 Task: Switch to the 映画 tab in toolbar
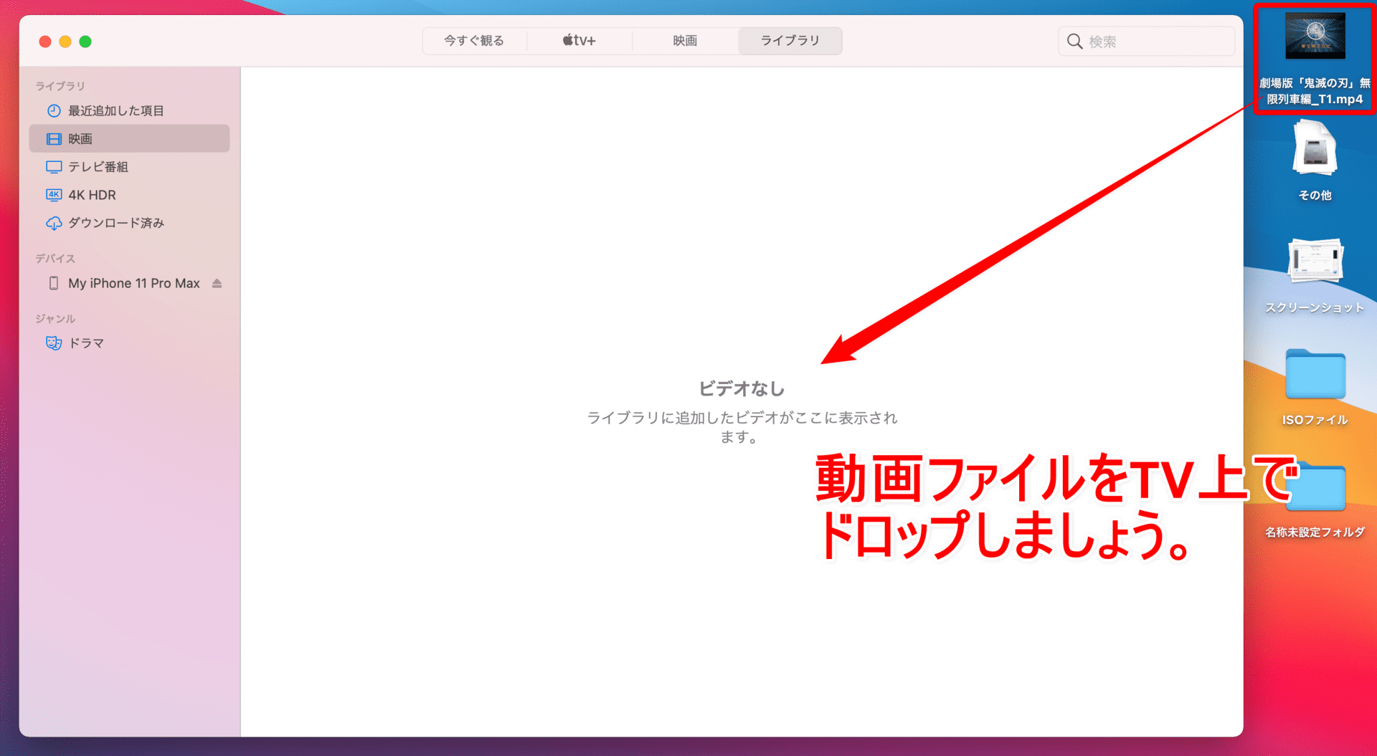(x=685, y=41)
